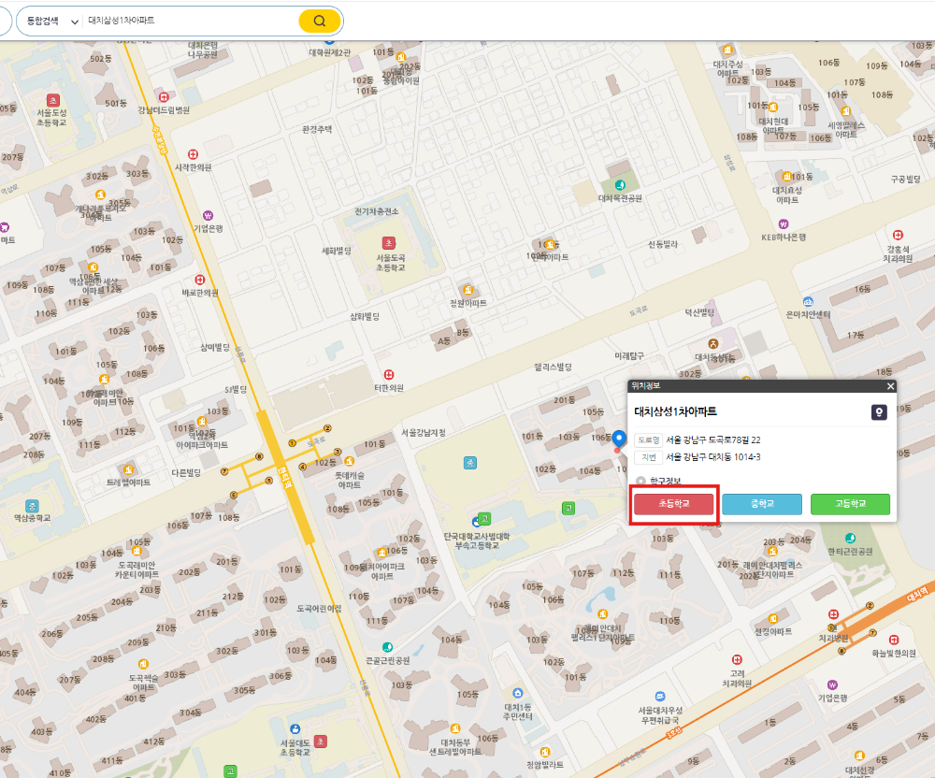This screenshot has width=935, height=778.
Task: Click the 대치효성 아파트 icon
Action: click(786, 177)
